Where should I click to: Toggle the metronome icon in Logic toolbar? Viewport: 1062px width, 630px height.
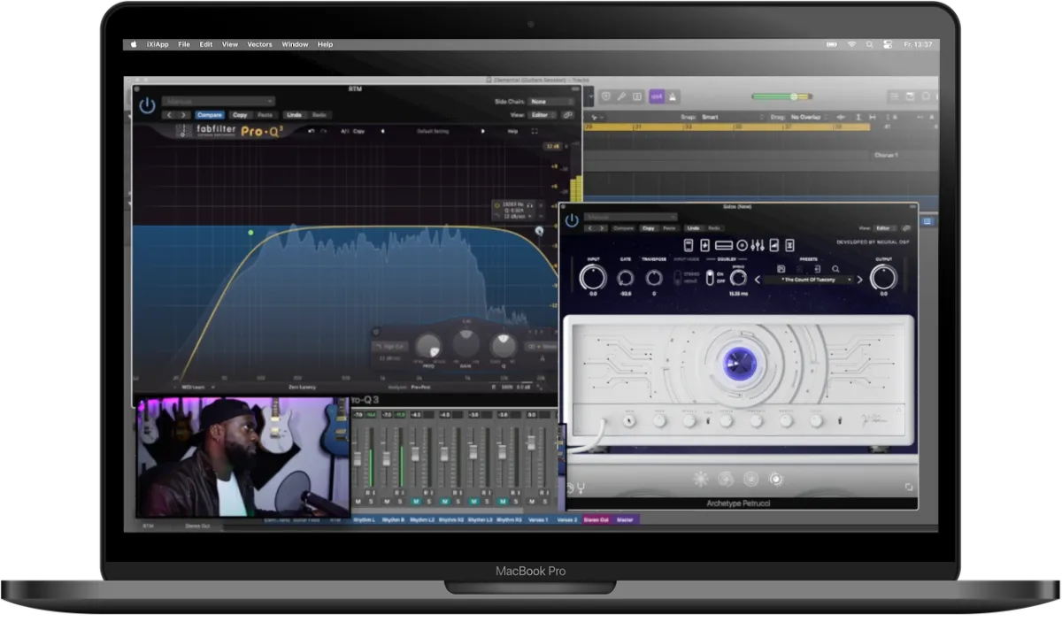(x=672, y=96)
